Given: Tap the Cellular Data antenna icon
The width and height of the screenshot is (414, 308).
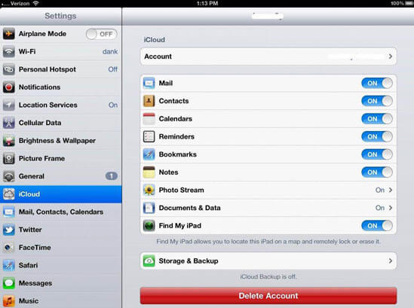Looking at the screenshot, I should (9, 123).
